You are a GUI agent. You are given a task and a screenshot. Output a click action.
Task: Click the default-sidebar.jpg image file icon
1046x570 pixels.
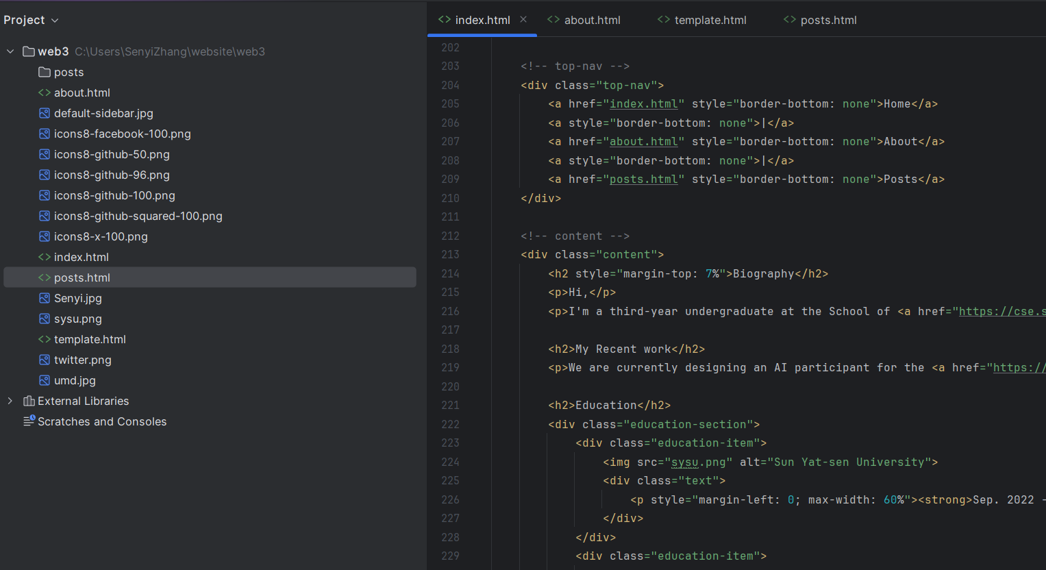coord(45,113)
